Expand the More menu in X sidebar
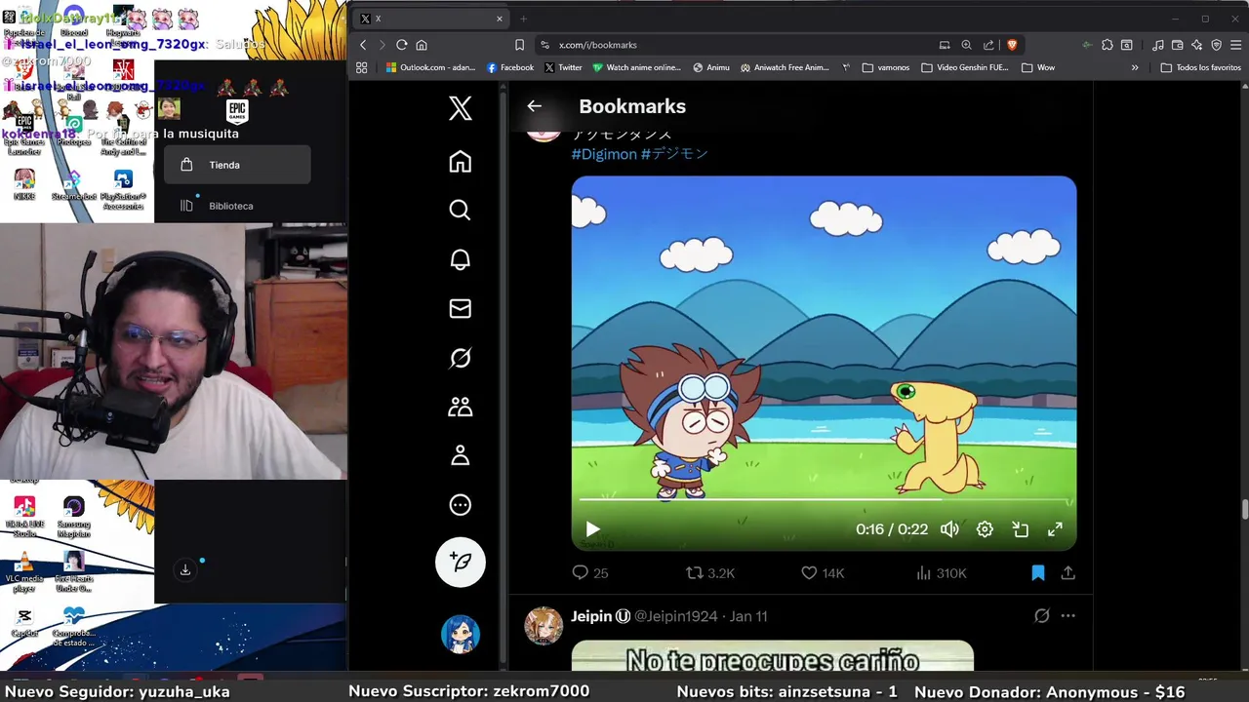 pyautogui.click(x=460, y=505)
